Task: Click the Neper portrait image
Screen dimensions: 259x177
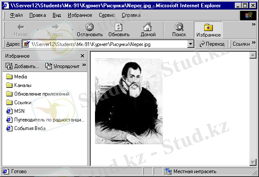Action: [129, 101]
